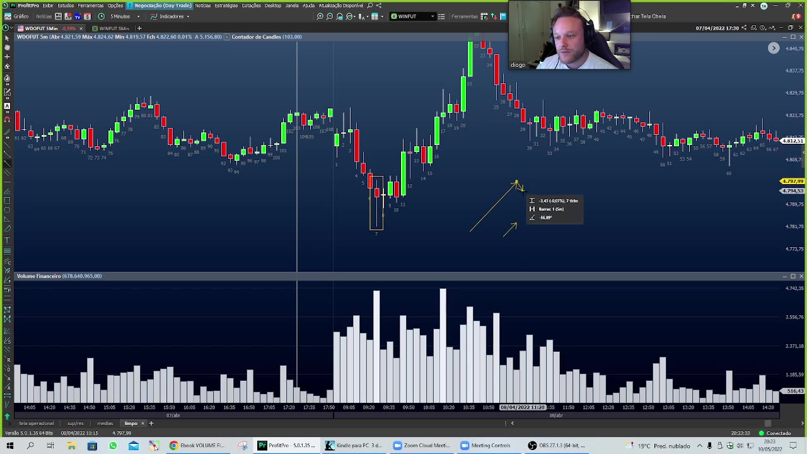Click the TV icon in toolbar
The image size is (807, 454).
click(78, 16)
